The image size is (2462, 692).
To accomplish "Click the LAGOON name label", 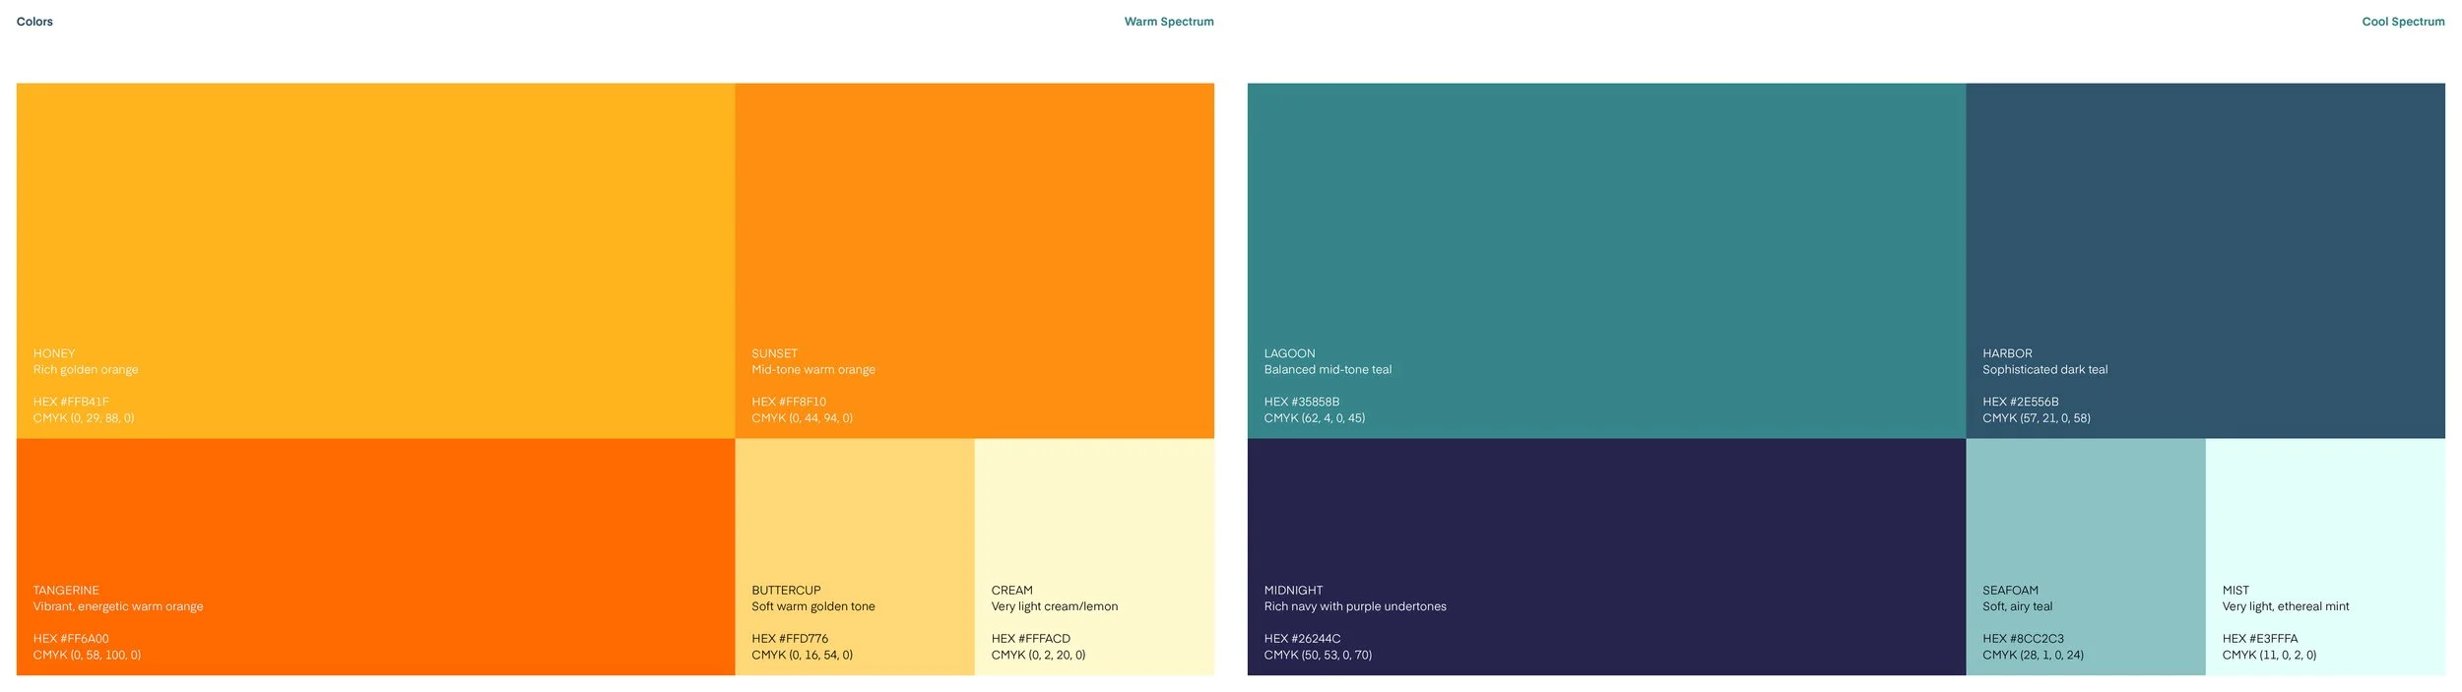I will (1290, 353).
